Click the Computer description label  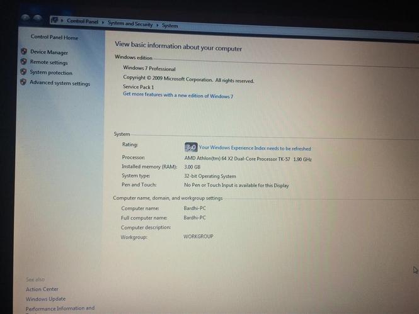pyautogui.click(x=146, y=227)
